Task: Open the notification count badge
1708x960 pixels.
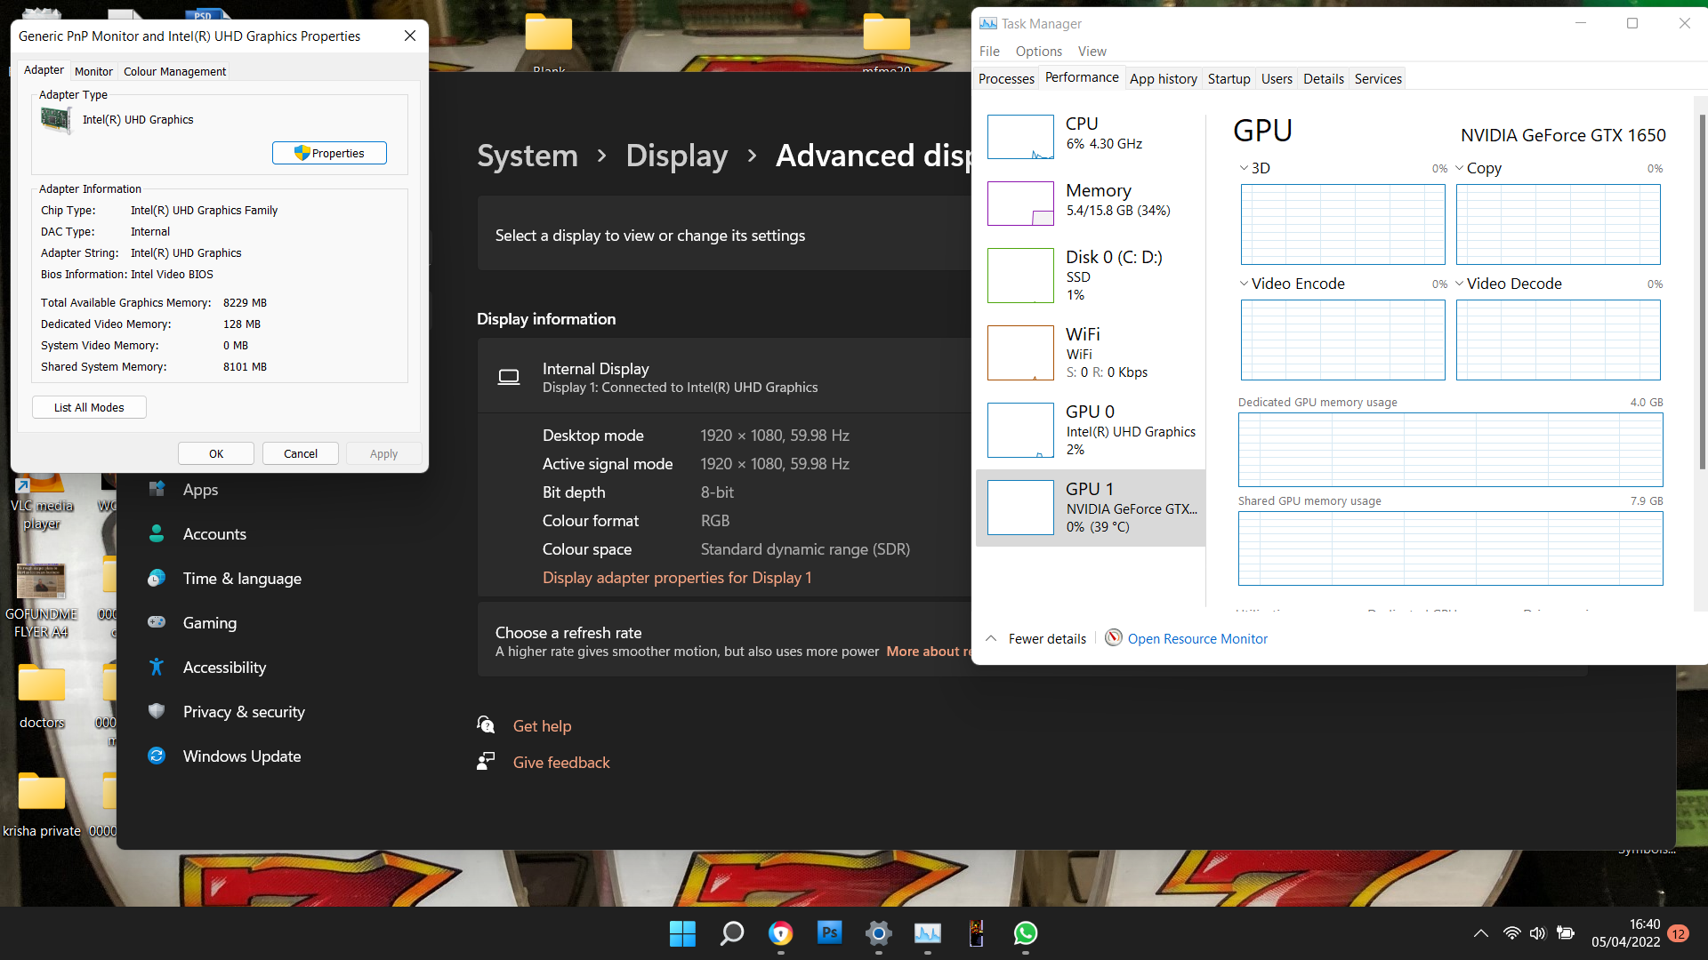Action: tap(1678, 933)
